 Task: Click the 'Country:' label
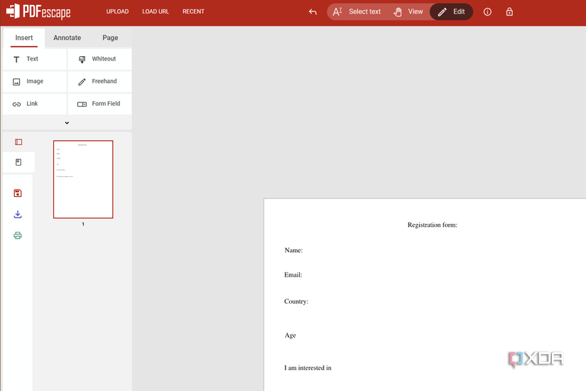tap(296, 301)
